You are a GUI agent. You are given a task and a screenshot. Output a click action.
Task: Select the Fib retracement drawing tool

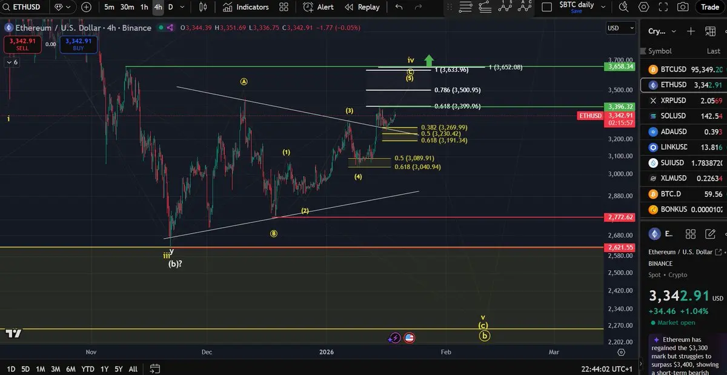click(x=485, y=7)
